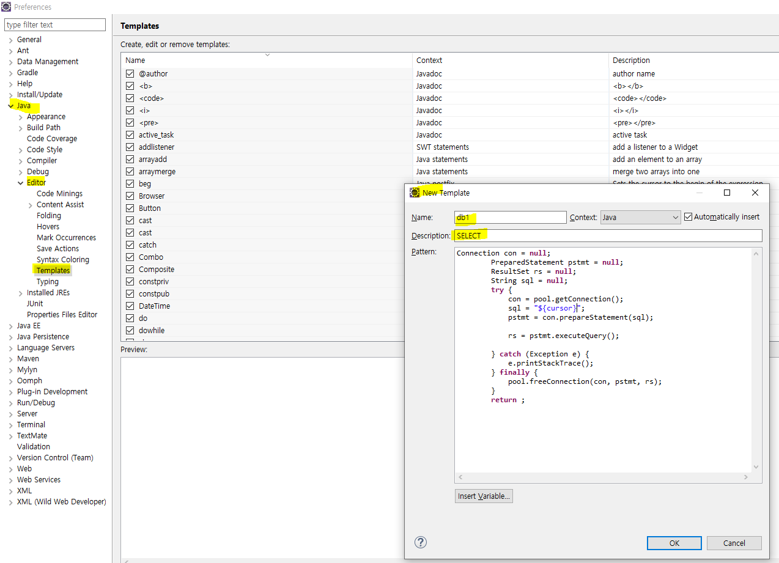The height and width of the screenshot is (563, 779).
Task: Select Save Actions in the tree
Action: coord(57,249)
